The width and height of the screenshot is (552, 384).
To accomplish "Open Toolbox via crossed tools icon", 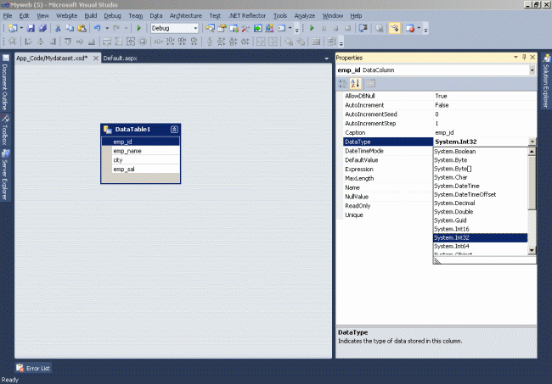I will pos(245,28).
